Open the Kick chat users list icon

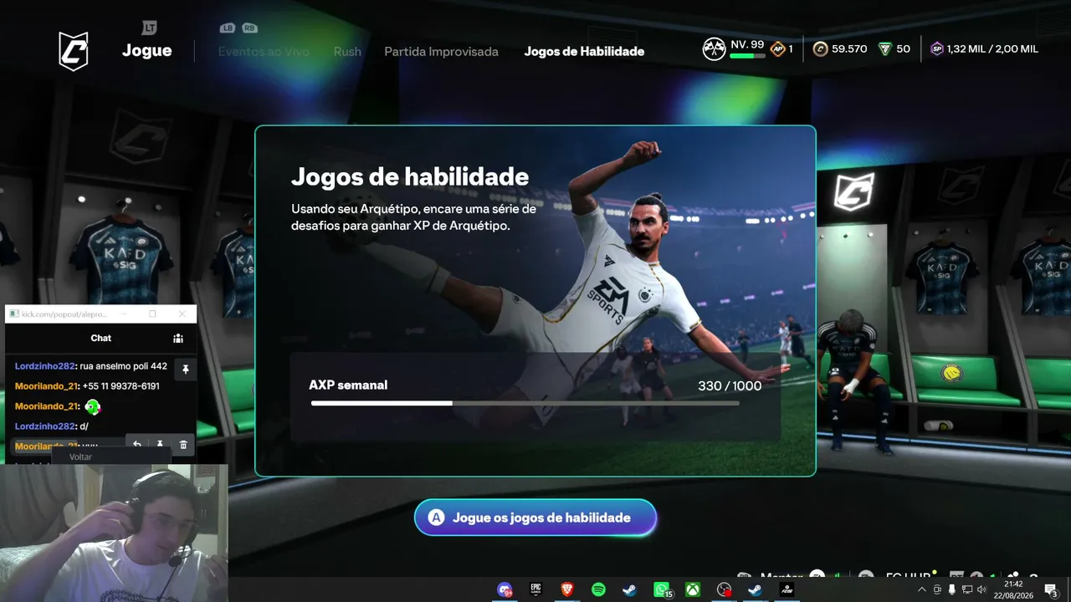[178, 338]
